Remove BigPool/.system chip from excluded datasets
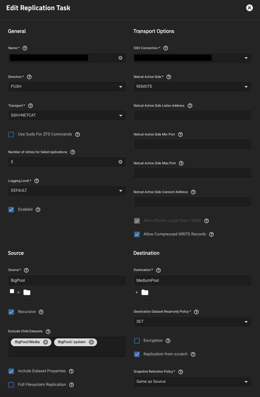 tap(91, 342)
